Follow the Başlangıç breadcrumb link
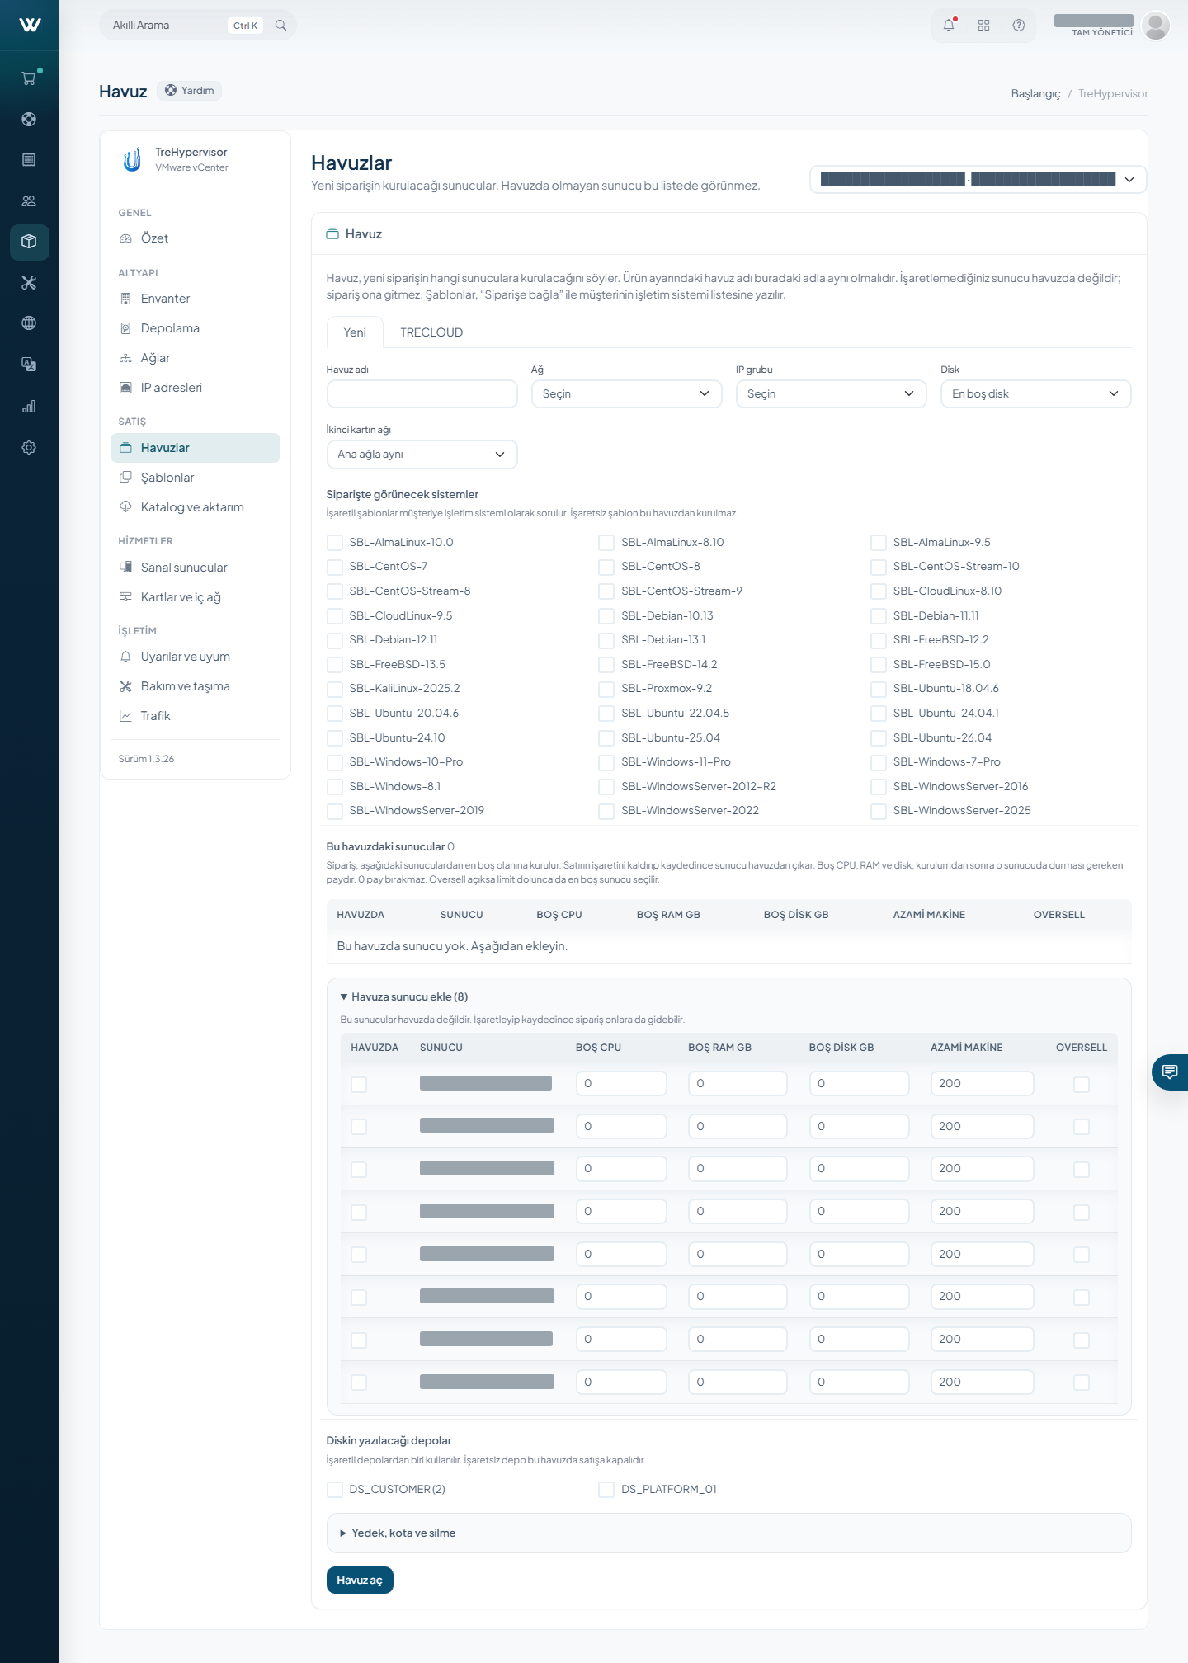Image resolution: width=1188 pixels, height=1663 pixels. click(x=1035, y=93)
